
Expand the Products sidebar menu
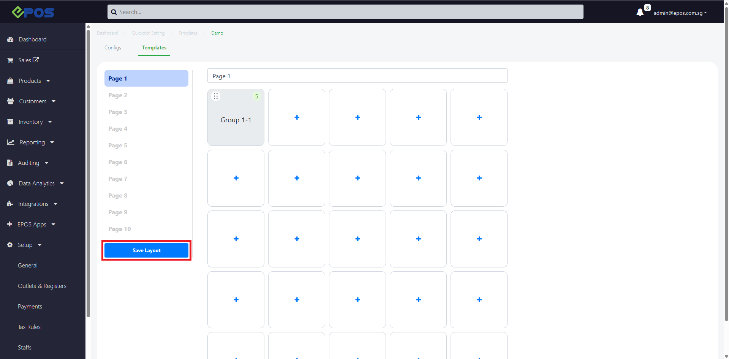tap(34, 81)
